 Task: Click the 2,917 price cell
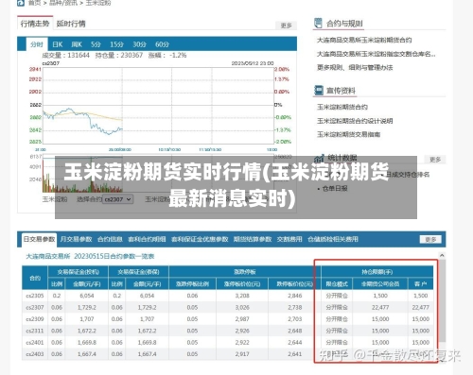(x=242, y=354)
